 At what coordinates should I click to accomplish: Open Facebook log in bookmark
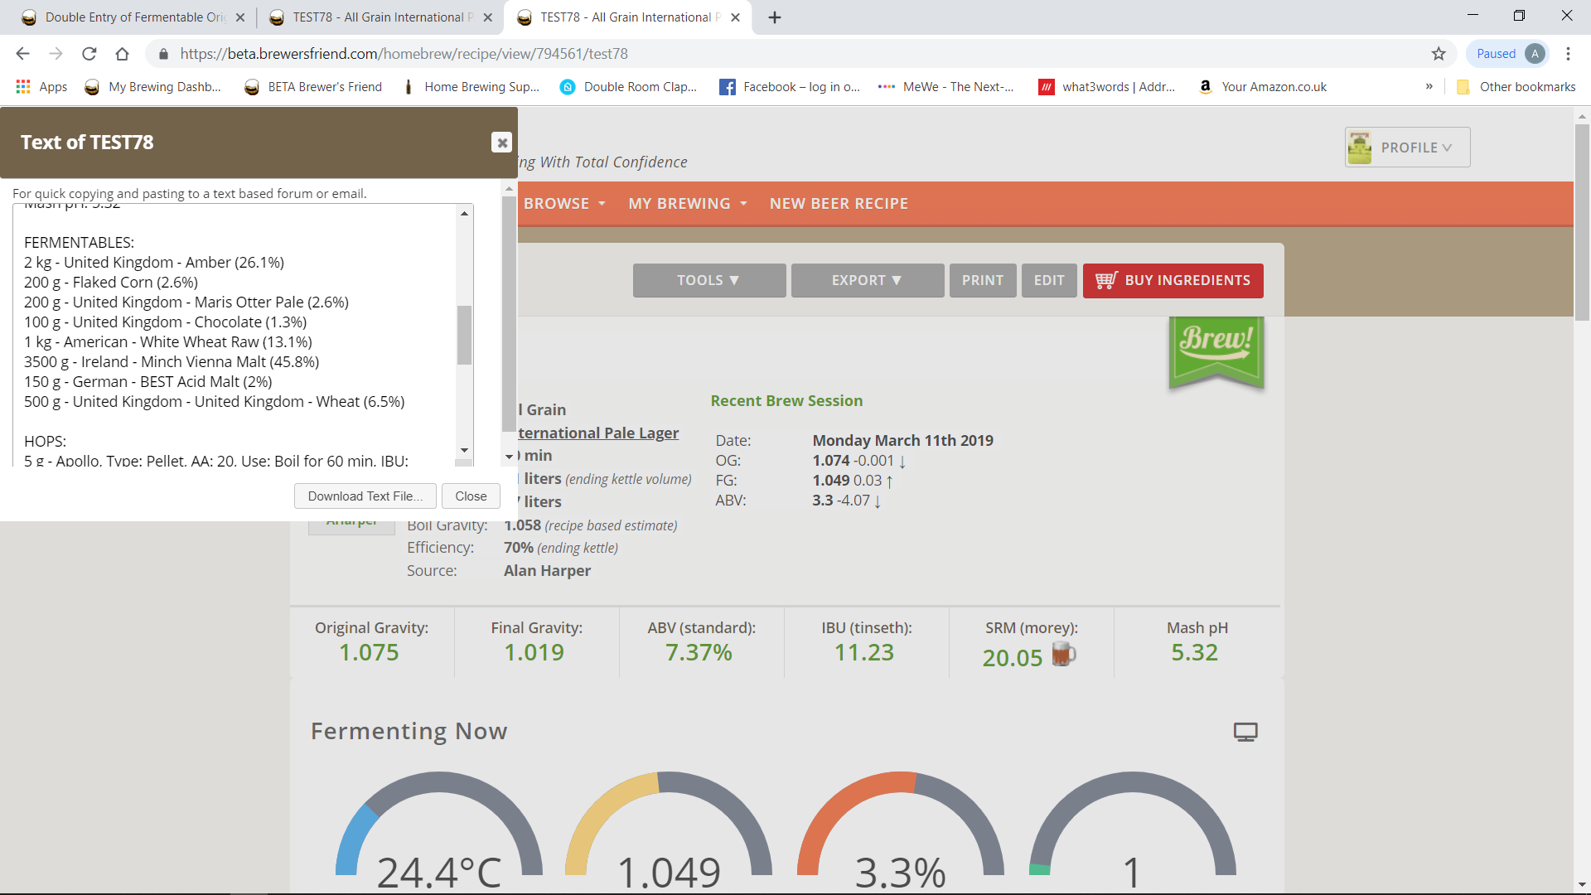(790, 87)
